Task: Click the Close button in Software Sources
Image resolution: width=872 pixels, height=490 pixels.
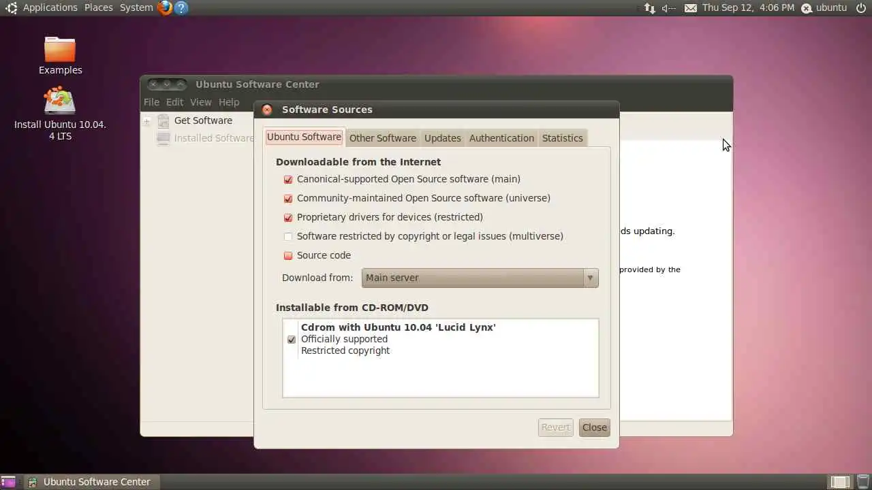Action: 594,427
